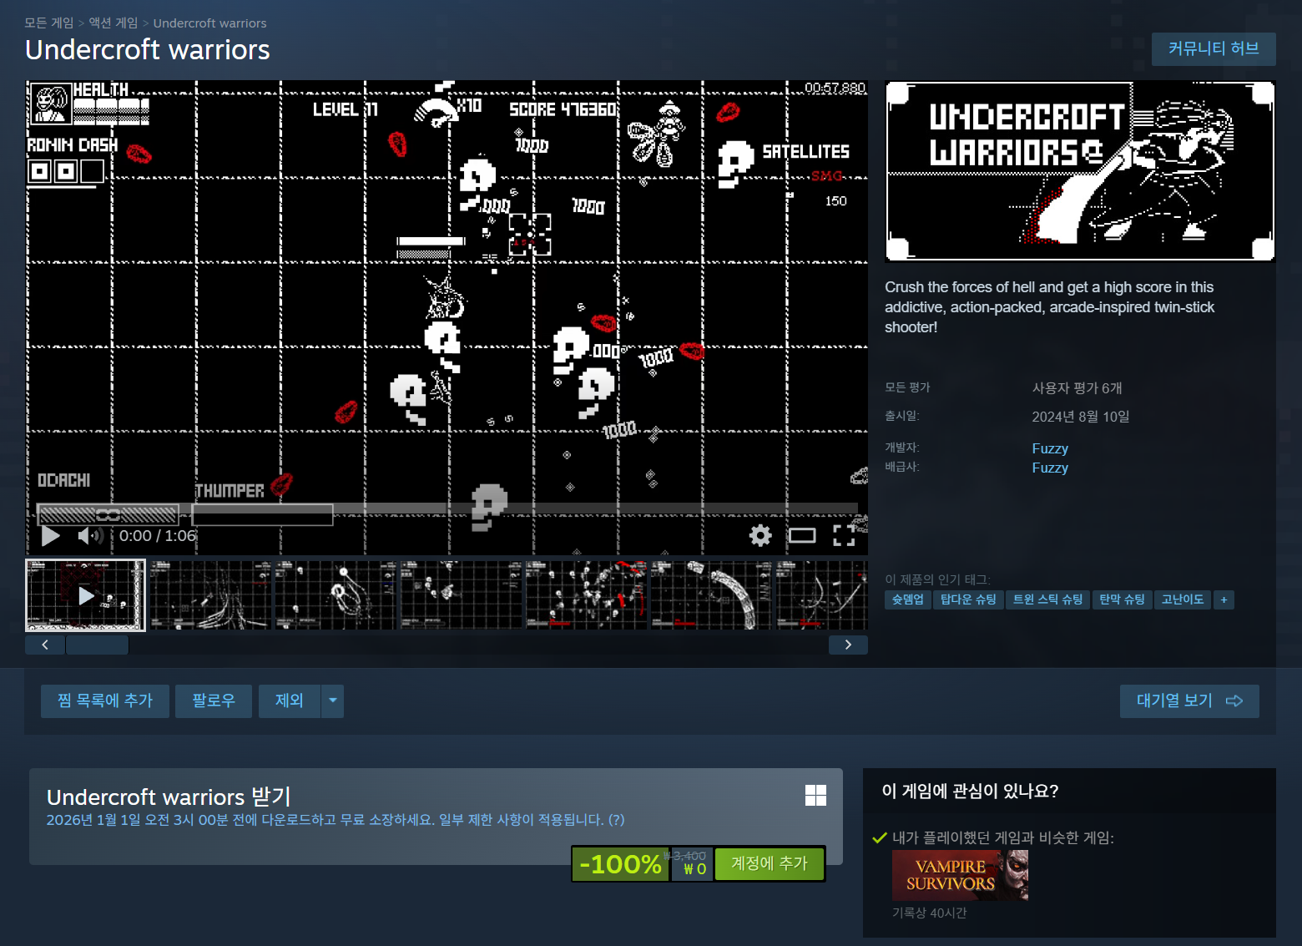Screen dimensions: 1302x946
Task: Toggle theater mode on video player
Action: click(x=802, y=536)
